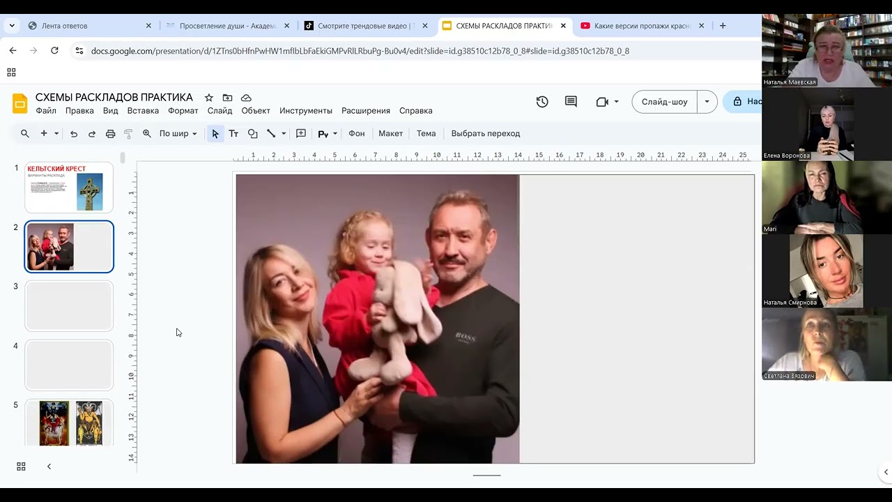The width and height of the screenshot is (892, 502).
Task: Insert a shape
Action: point(253,134)
